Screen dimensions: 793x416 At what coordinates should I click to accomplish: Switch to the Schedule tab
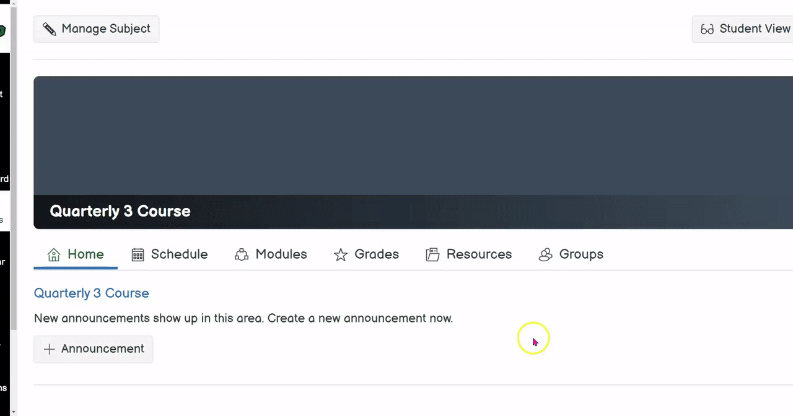pos(179,254)
